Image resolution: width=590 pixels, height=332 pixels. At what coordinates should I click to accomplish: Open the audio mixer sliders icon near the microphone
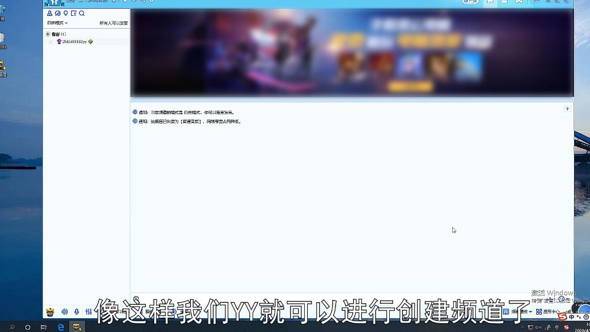[88, 311]
